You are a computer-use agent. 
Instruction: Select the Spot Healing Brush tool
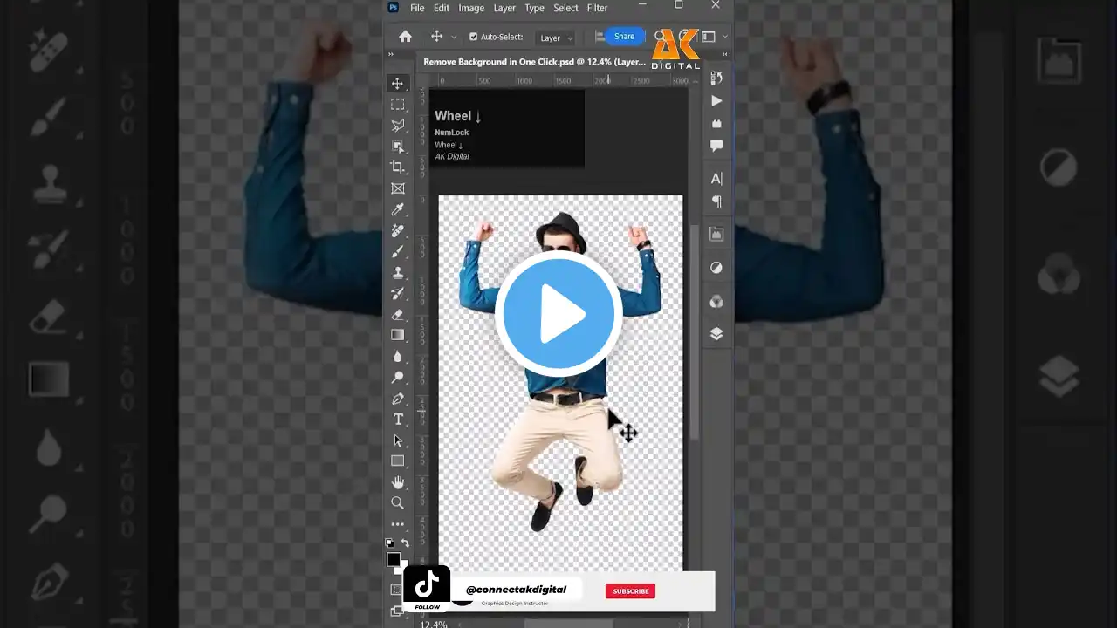[397, 230]
